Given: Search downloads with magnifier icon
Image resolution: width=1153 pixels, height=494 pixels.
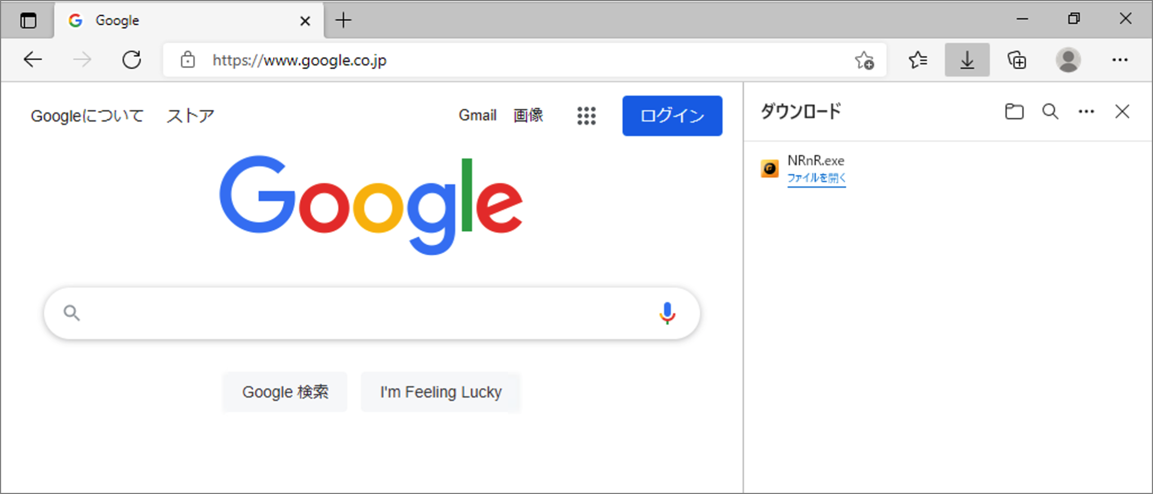Looking at the screenshot, I should click(x=1050, y=111).
